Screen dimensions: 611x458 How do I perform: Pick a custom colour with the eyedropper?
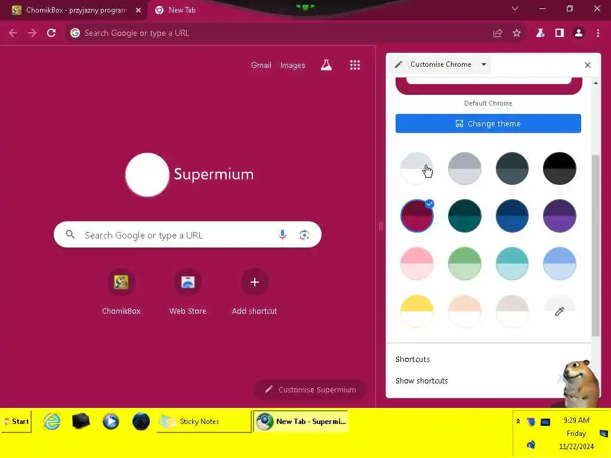click(559, 311)
